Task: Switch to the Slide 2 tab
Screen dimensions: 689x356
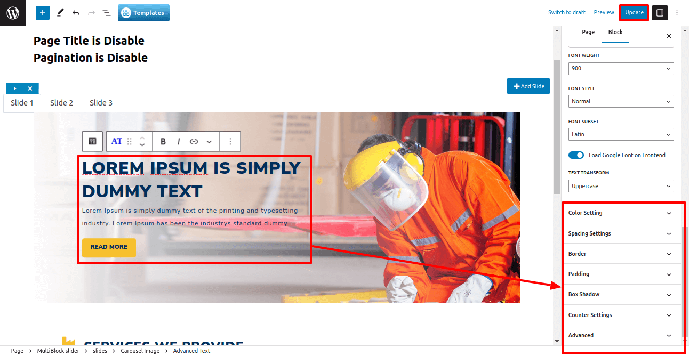Action: 61,103
